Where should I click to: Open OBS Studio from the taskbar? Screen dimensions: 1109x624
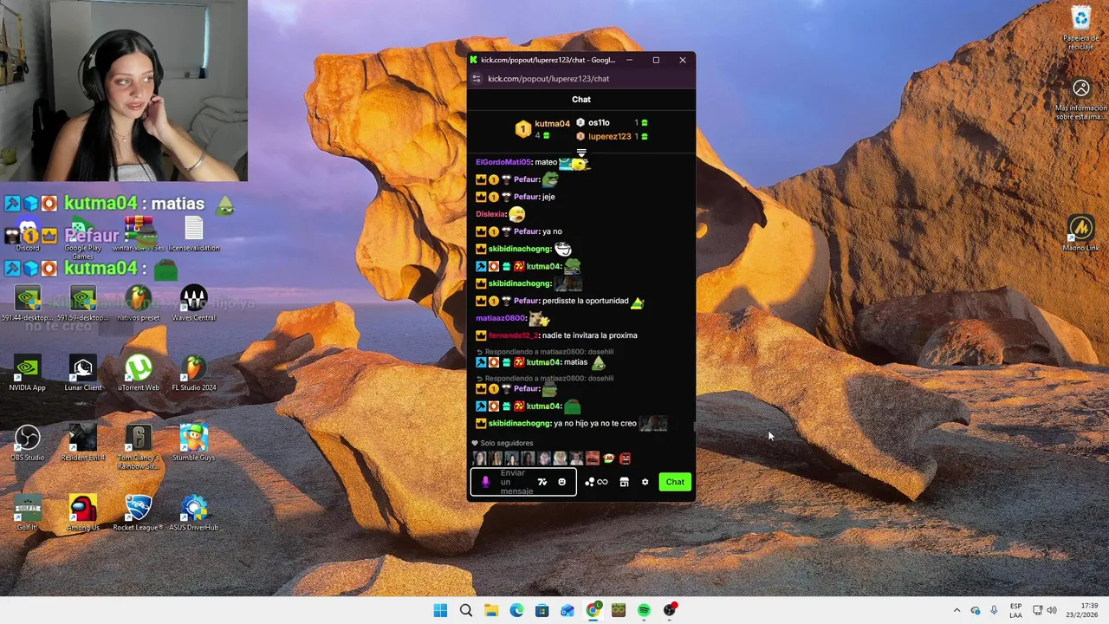click(x=670, y=610)
